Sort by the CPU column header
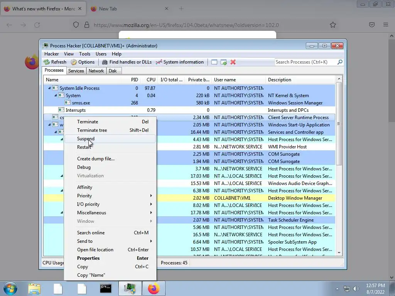 point(149,80)
